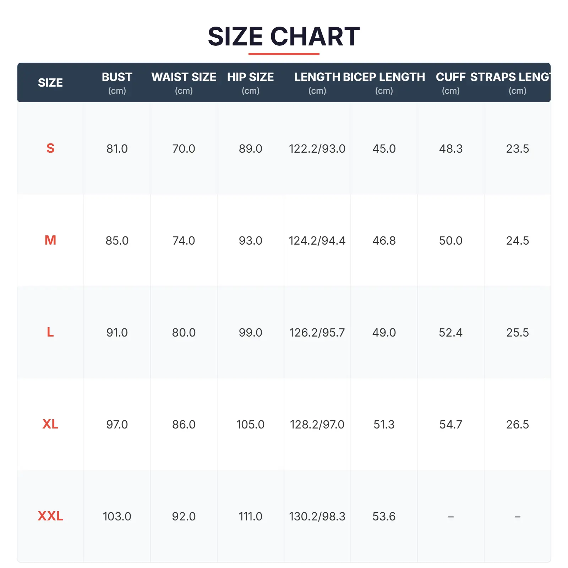Click the L size row label

coord(50,332)
